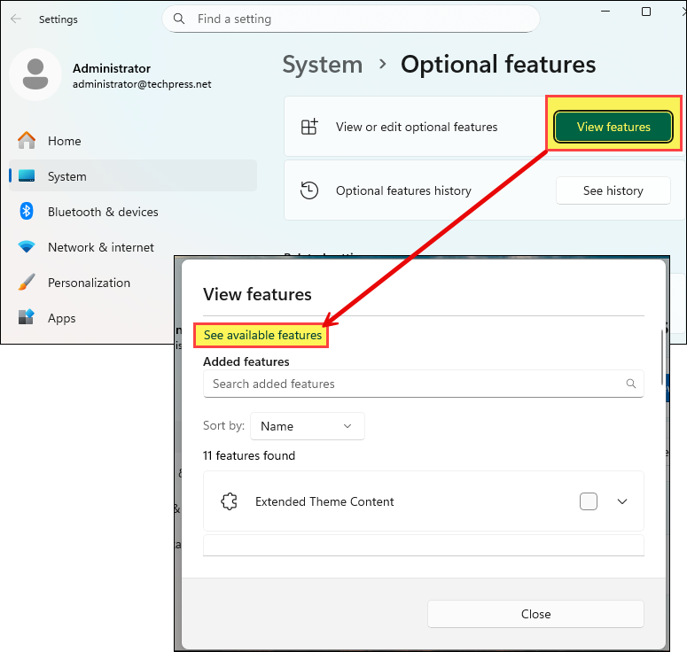Viewport: 687px width, 652px height.
Task: Click View or edit optional features label
Action: click(x=417, y=127)
